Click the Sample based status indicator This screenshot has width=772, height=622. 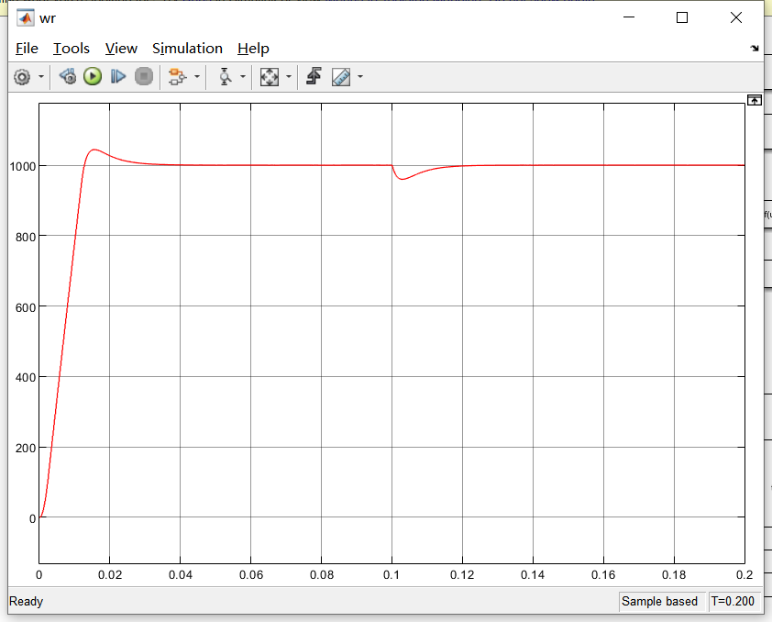click(x=662, y=601)
